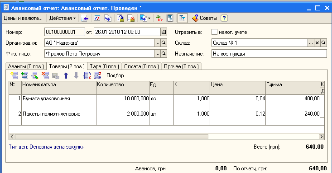Sort table rows descending Z-A
Viewport: 332px width, 173px height.
(97, 75)
